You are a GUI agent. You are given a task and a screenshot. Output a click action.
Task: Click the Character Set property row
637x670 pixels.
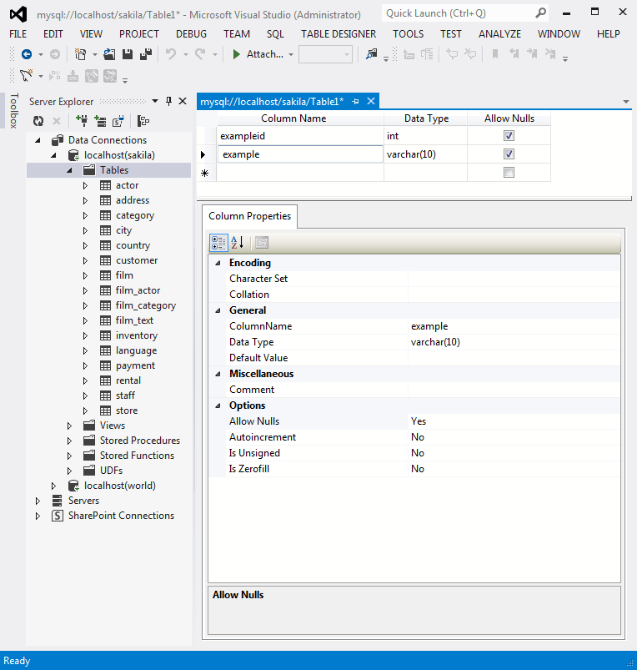coord(414,279)
